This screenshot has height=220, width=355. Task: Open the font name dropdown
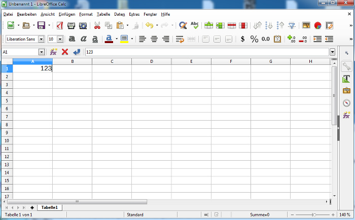click(x=41, y=39)
